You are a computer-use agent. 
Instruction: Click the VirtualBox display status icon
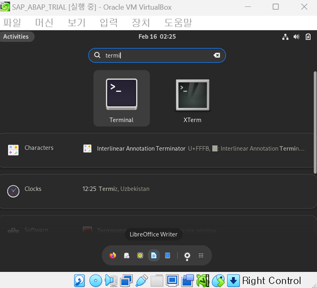click(x=172, y=281)
